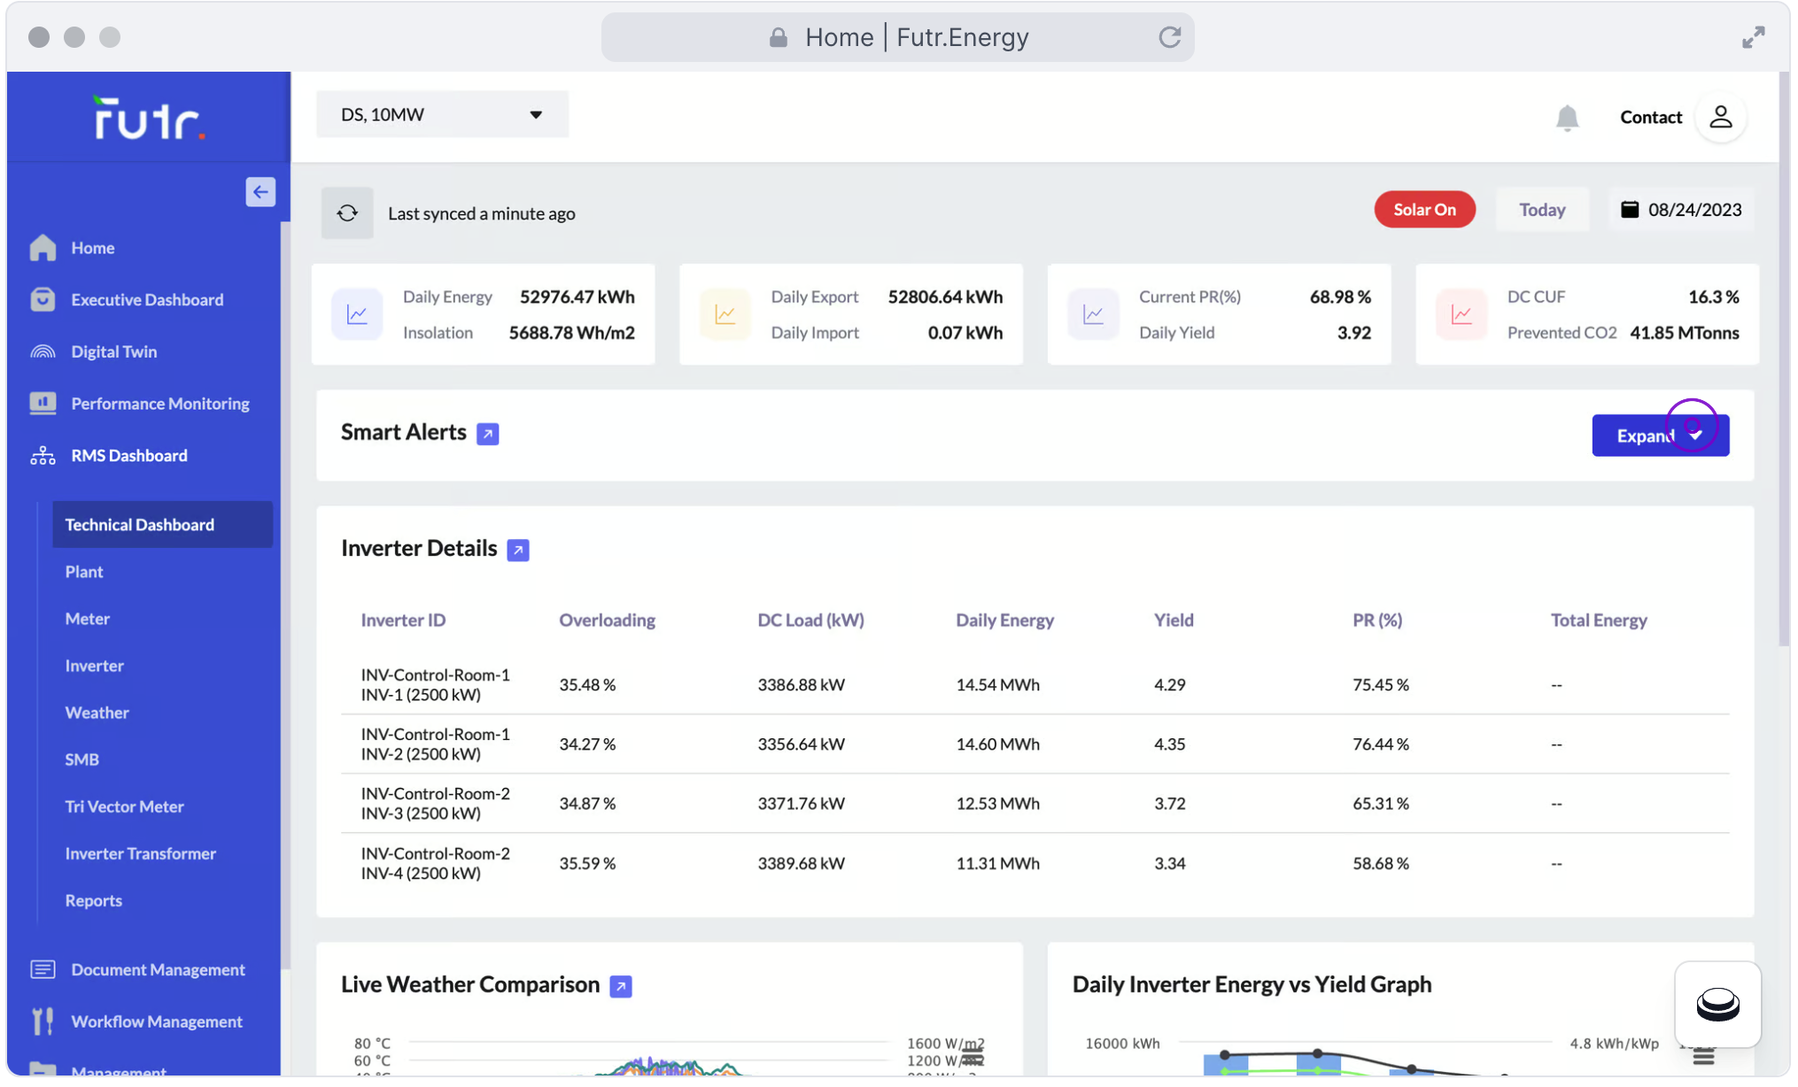Screen dimensions: 1798x1087
Task: Select Technical Dashboard submenu item
Action: tap(162, 525)
